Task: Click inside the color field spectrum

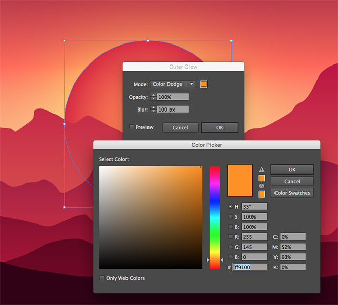Action: pyautogui.click(x=151, y=217)
